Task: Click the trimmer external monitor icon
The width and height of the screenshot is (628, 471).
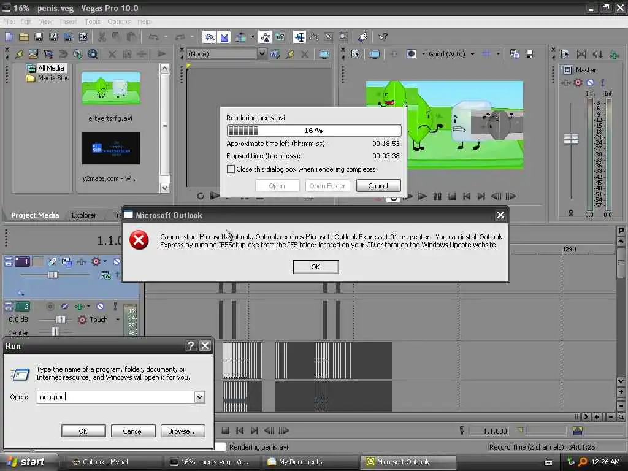Action: [x=324, y=54]
